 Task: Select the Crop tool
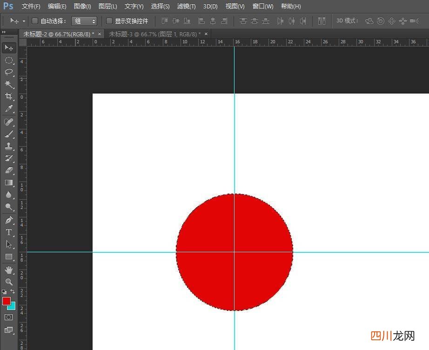tap(9, 96)
